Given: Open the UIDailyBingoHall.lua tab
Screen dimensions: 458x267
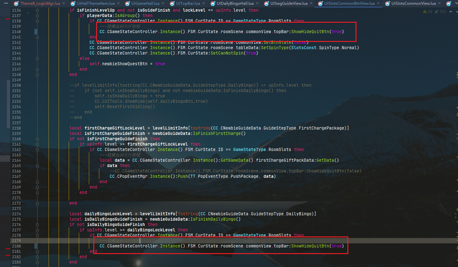Looking at the screenshot, I should [x=235, y=3].
